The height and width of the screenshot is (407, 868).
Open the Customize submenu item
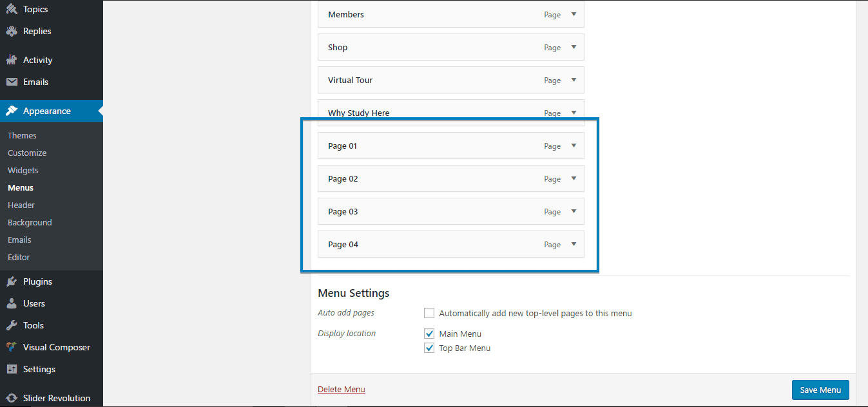click(x=27, y=153)
